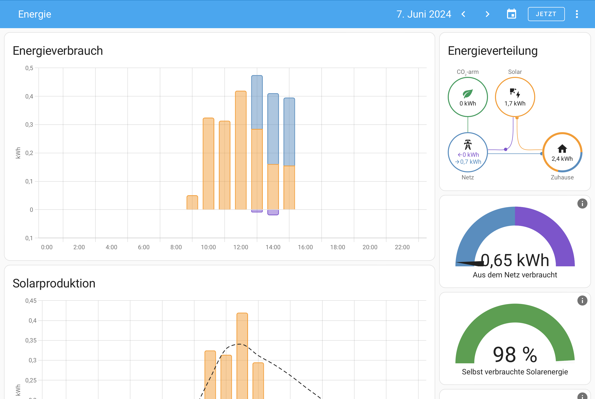Click the small 9:00 orange bar
This screenshot has width=595, height=399.
[x=192, y=203]
